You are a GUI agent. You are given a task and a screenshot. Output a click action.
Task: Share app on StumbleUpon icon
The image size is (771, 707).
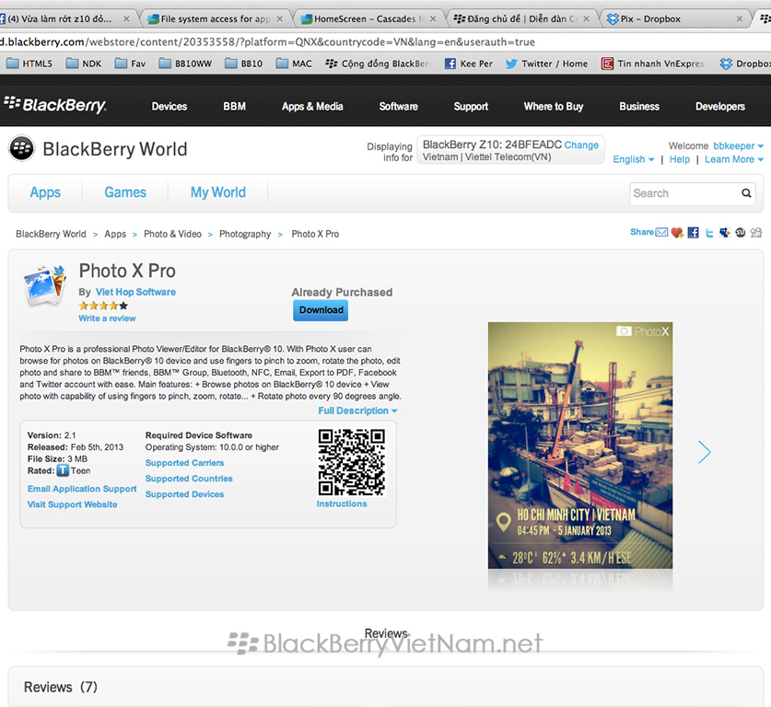[x=741, y=232]
